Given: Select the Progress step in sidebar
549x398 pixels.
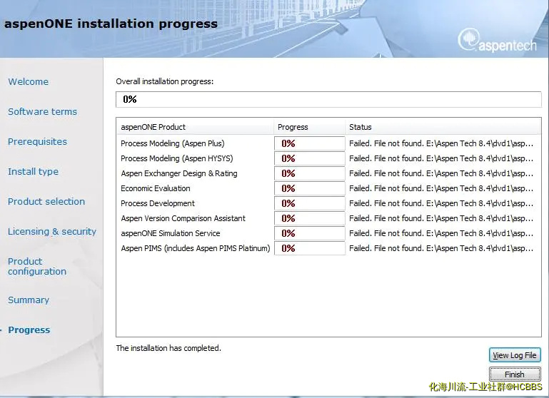Looking at the screenshot, I should (29, 330).
